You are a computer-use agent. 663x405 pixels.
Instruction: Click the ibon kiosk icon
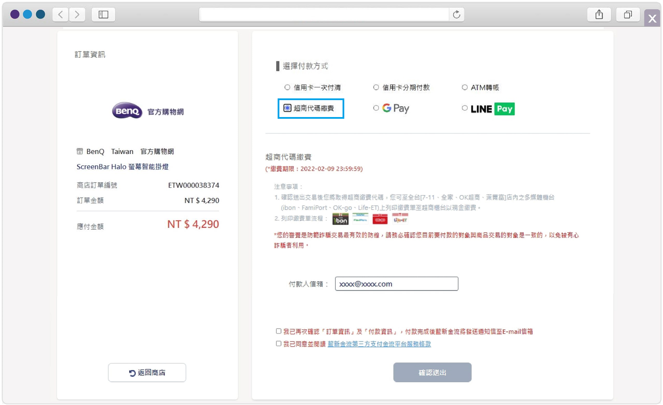click(x=340, y=219)
